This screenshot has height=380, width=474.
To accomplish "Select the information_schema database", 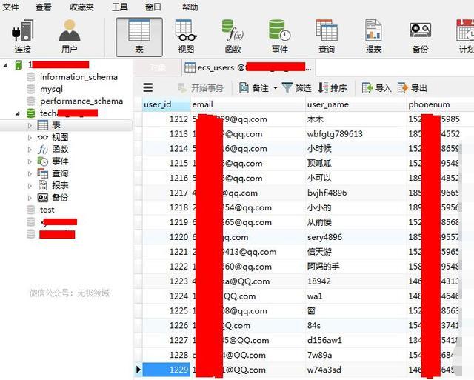I will [79, 77].
